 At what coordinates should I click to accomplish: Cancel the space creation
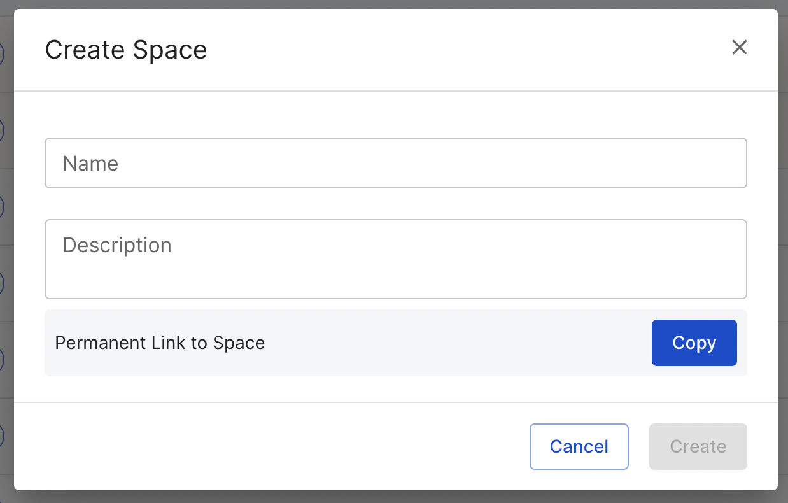coord(579,446)
